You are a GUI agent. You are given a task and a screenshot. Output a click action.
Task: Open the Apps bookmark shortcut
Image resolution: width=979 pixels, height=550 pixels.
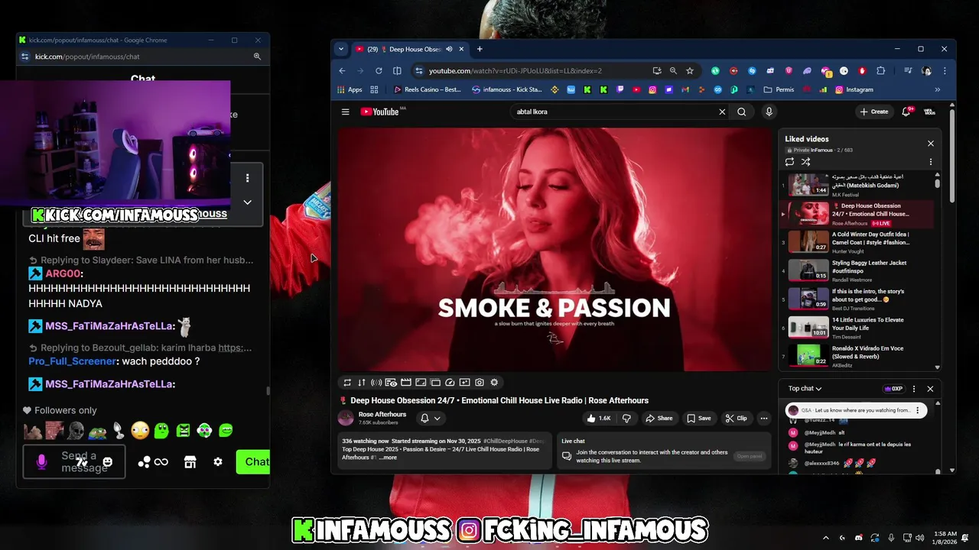[x=350, y=89]
